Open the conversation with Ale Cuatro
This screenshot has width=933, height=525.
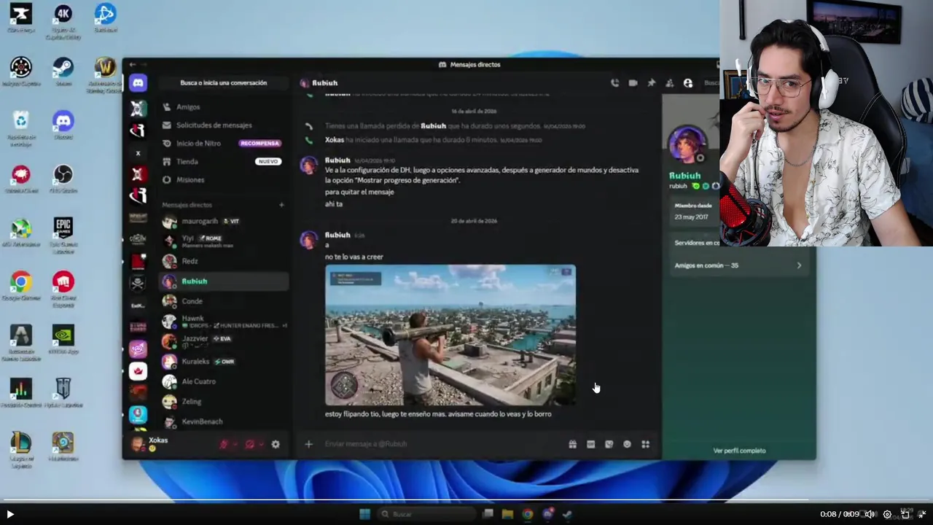point(223,381)
